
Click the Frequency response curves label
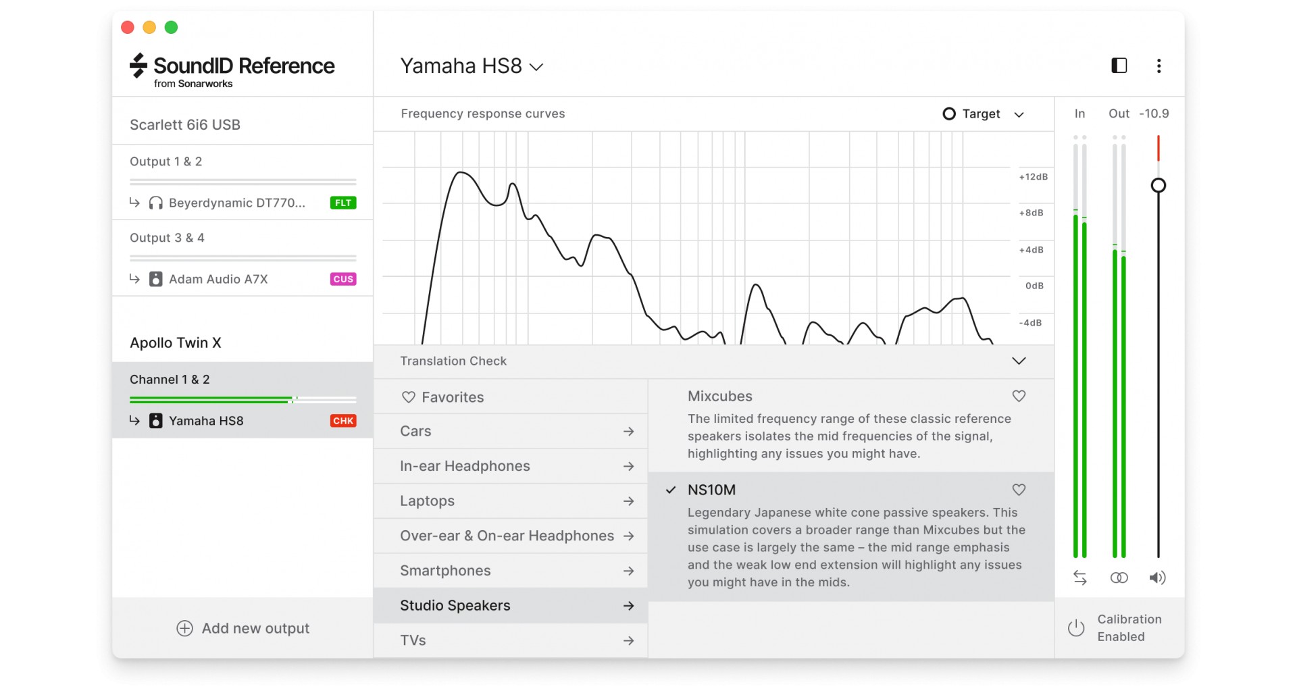click(483, 113)
